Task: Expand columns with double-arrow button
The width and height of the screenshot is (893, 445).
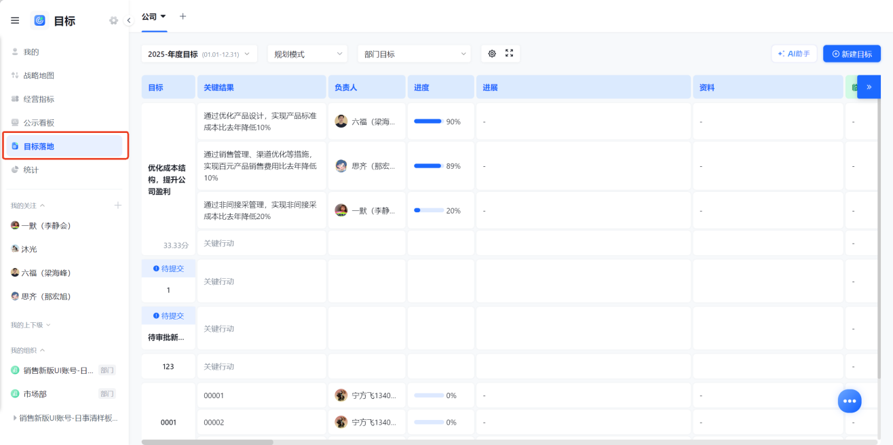Action: click(869, 87)
